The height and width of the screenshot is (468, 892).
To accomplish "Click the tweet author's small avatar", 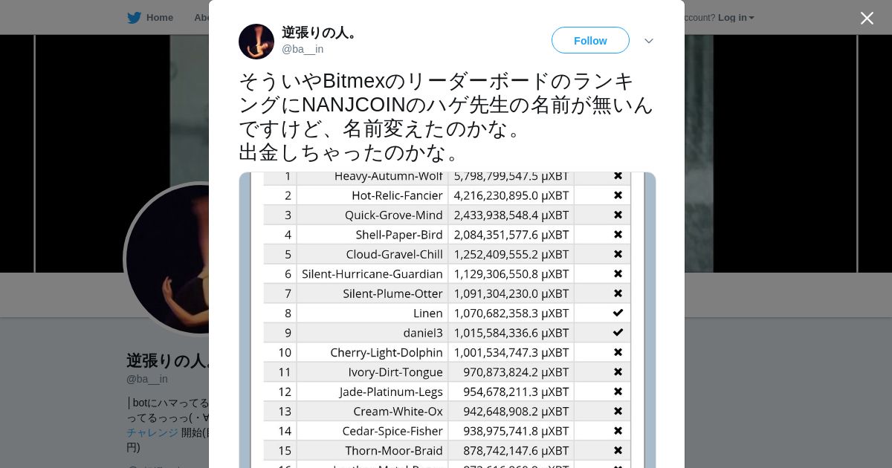I will click(256, 42).
